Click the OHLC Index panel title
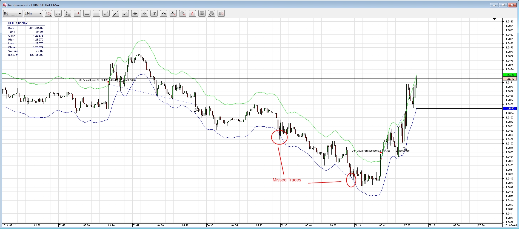Viewport: 519px width, 229px height. [18, 23]
